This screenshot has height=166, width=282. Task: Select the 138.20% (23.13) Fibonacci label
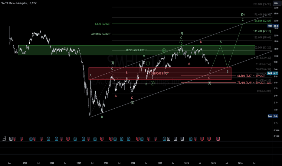pos(262,31)
